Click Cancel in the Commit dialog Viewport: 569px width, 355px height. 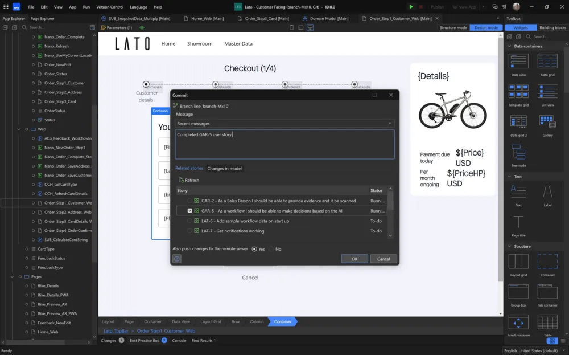coord(383,259)
